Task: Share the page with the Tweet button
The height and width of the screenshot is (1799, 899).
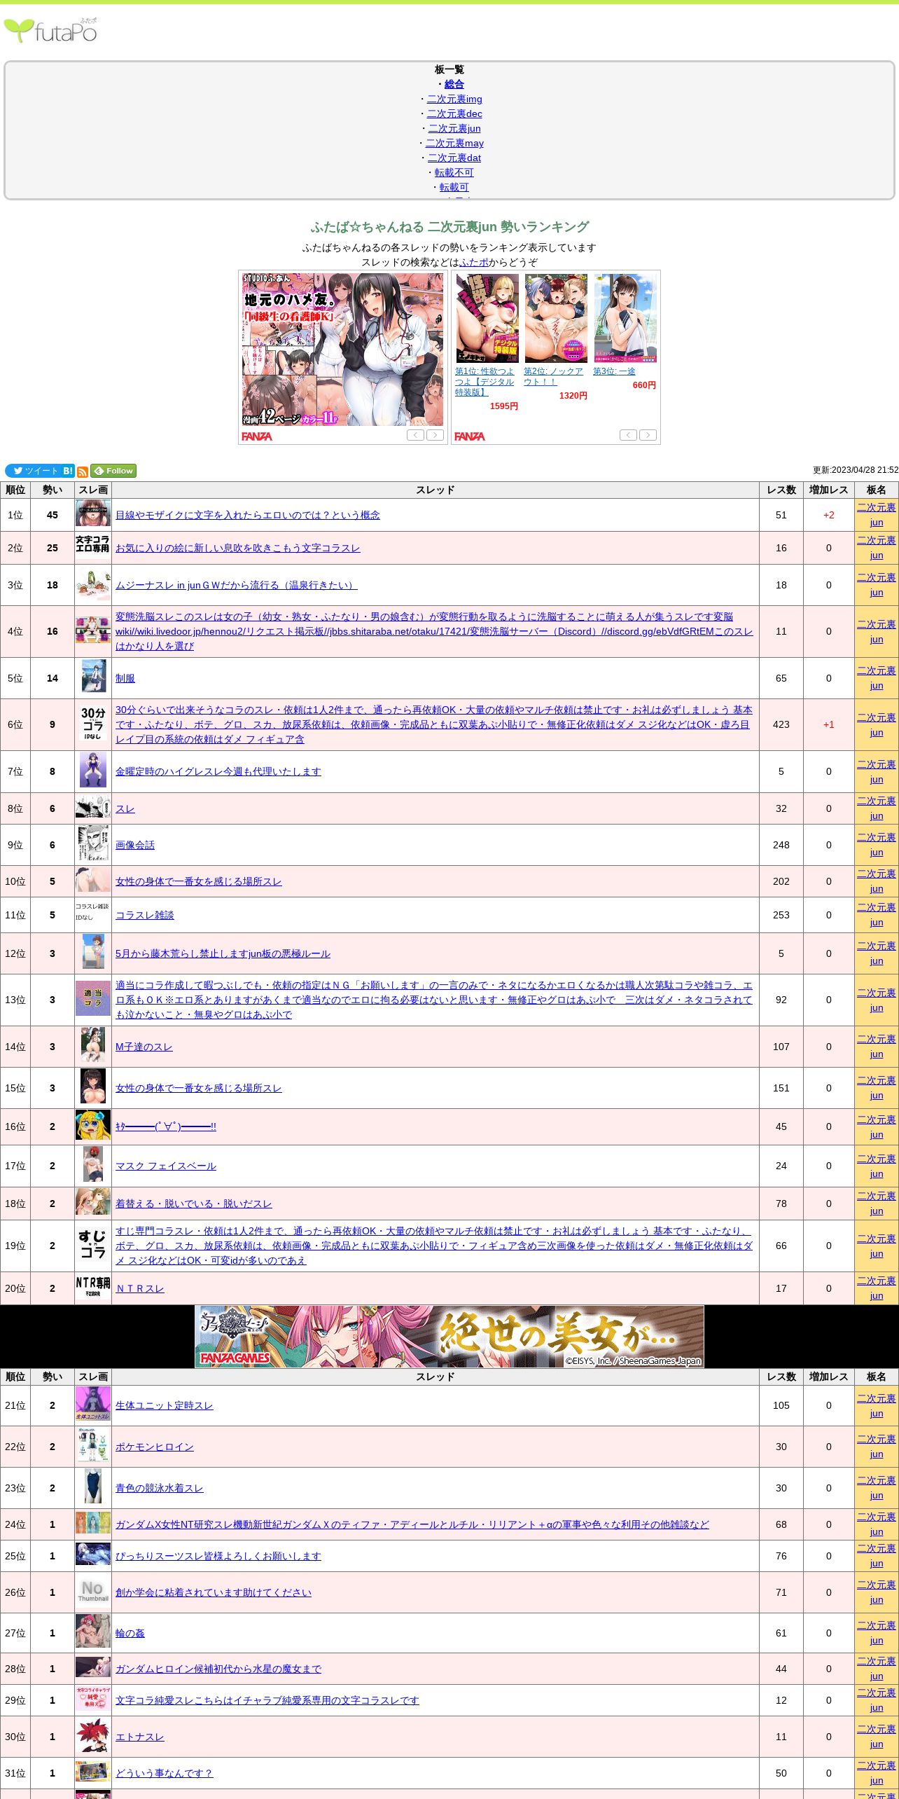Action: [33, 471]
